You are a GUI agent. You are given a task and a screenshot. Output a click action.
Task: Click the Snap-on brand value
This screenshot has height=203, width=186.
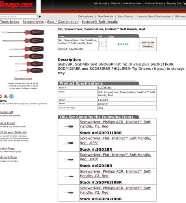103,104
